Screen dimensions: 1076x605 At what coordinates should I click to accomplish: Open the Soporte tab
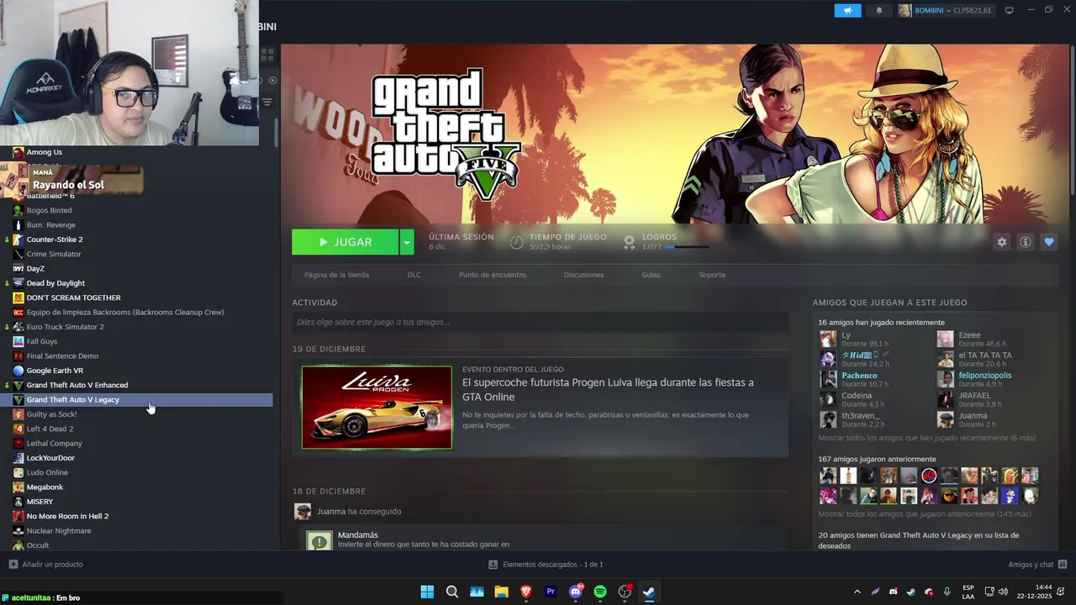[712, 275]
